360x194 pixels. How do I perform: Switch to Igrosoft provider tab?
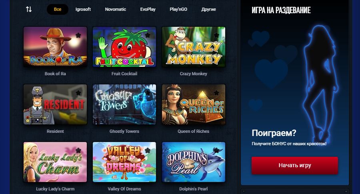83,10
